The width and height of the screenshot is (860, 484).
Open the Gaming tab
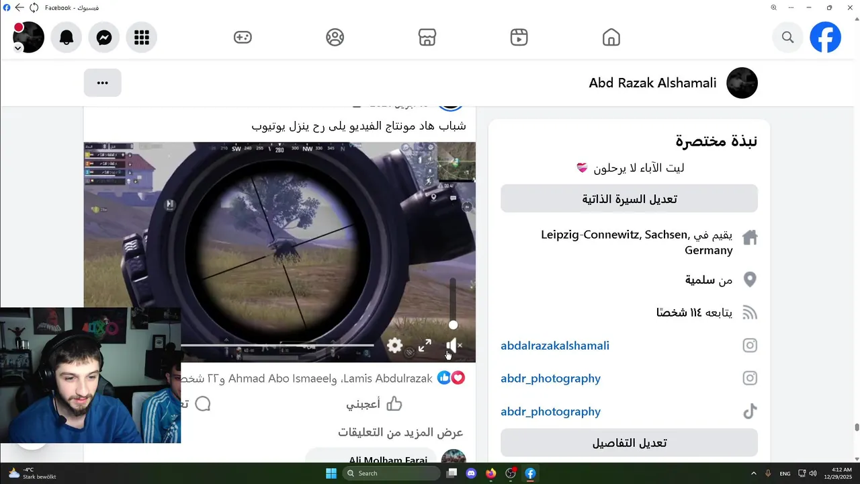pos(243,38)
